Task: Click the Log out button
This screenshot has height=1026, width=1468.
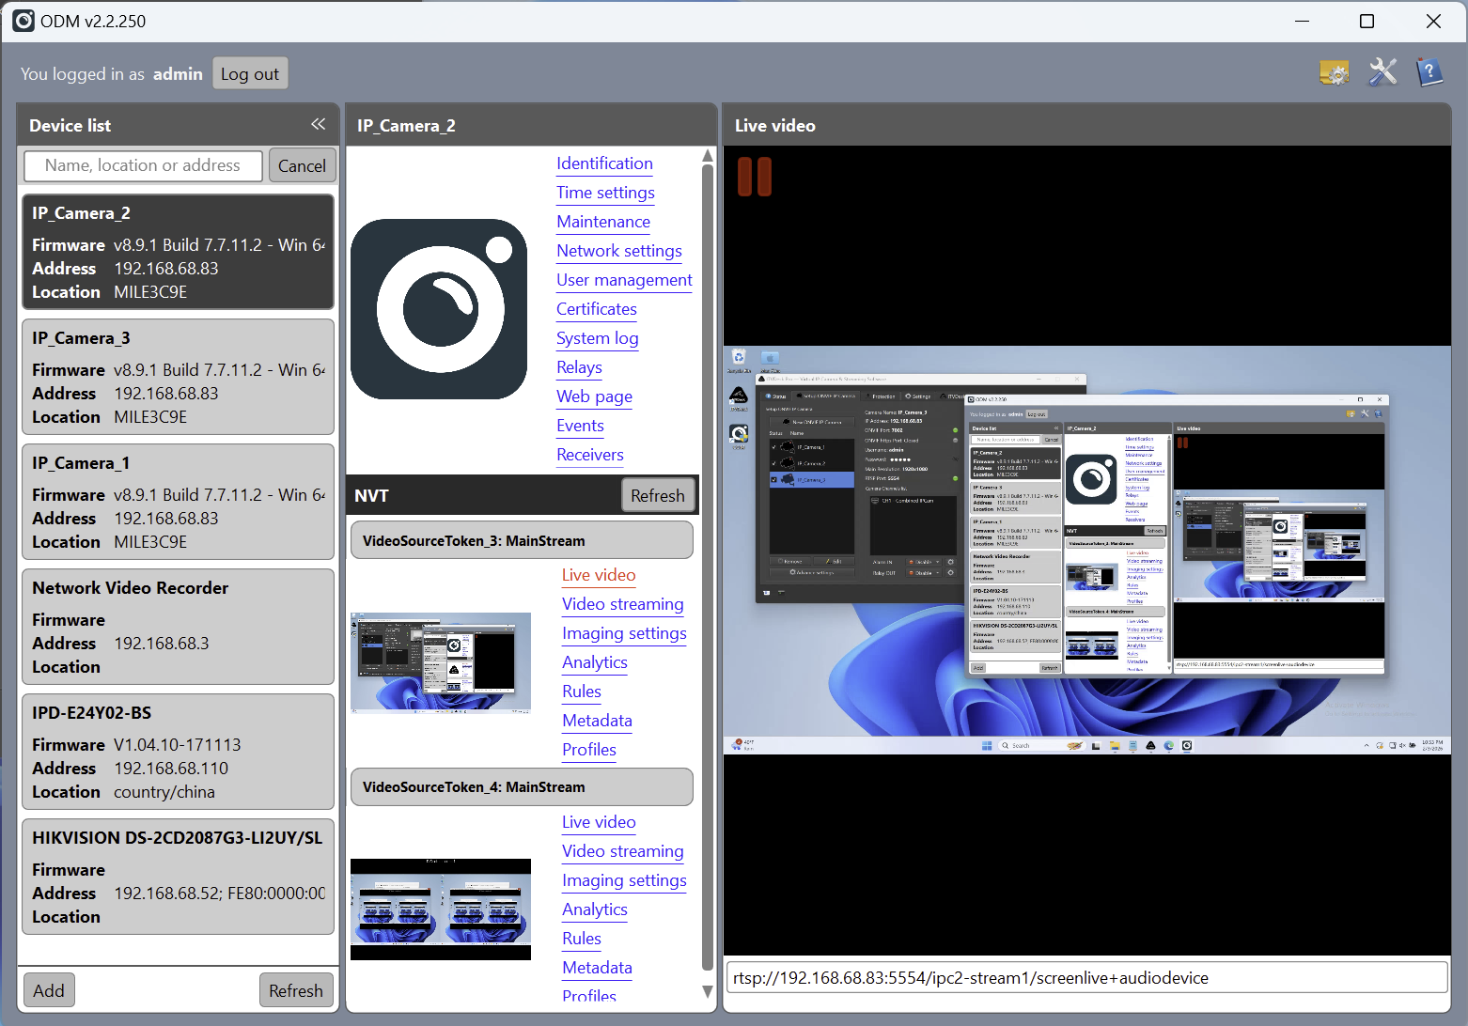Action: point(250,74)
